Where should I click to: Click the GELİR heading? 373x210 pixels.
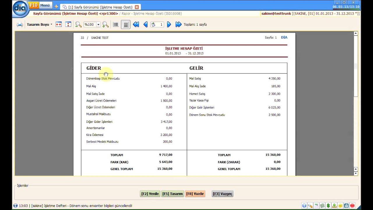[196, 68]
